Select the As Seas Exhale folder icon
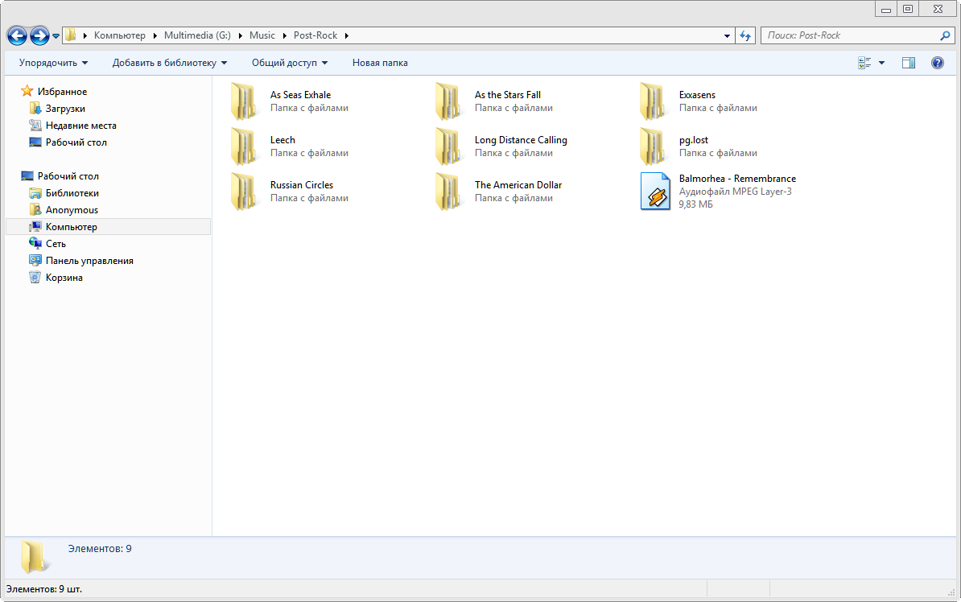961x602 pixels. (x=243, y=101)
